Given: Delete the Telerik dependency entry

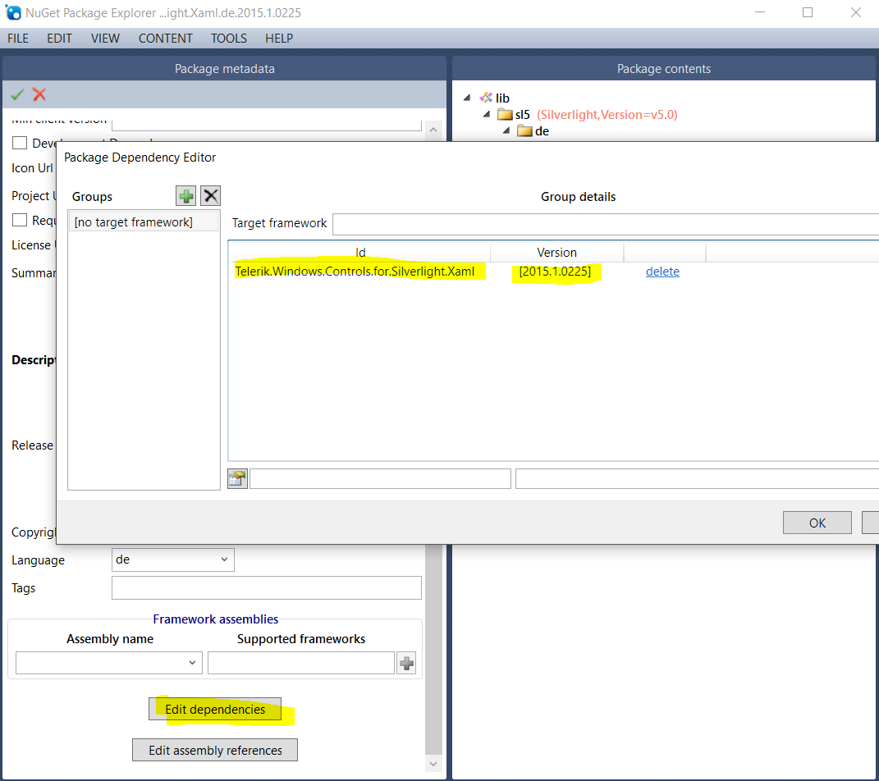Looking at the screenshot, I should [x=662, y=272].
